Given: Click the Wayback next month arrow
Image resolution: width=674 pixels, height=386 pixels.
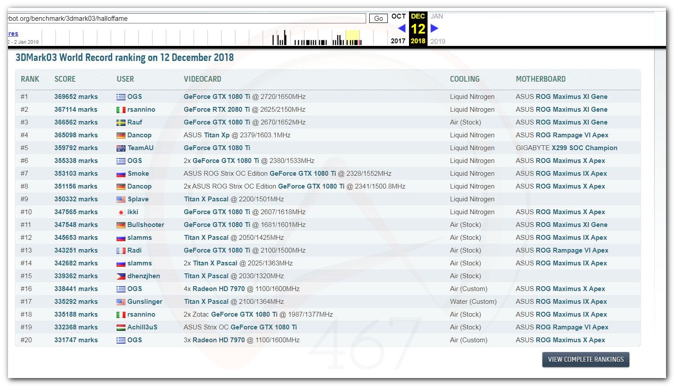Looking at the screenshot, I should (x=434, y=28).
